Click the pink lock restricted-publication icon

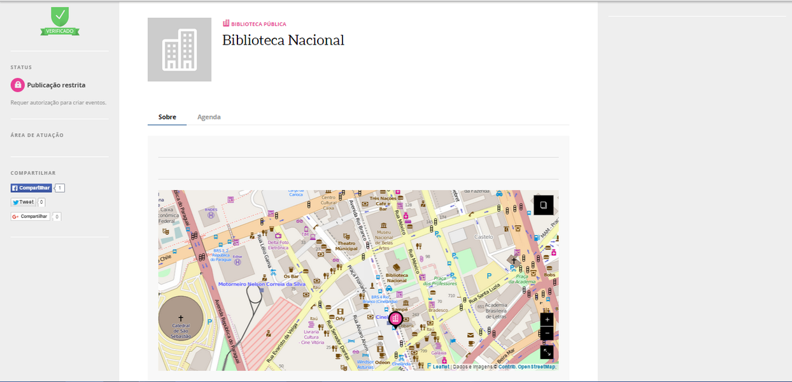(18, 85)
